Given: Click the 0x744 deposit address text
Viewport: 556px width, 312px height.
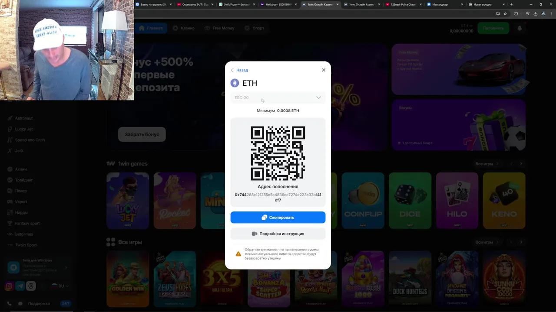Looking at the screenshot, I should coord(278,197).
